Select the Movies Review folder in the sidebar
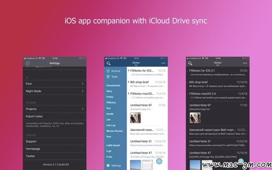This screenshot has width=272, height=170. point(115,131)
